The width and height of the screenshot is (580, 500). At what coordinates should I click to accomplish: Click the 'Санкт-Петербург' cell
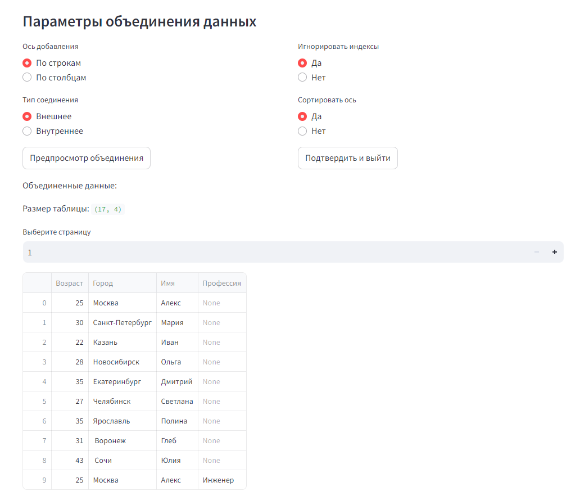[x=123, y=322]
